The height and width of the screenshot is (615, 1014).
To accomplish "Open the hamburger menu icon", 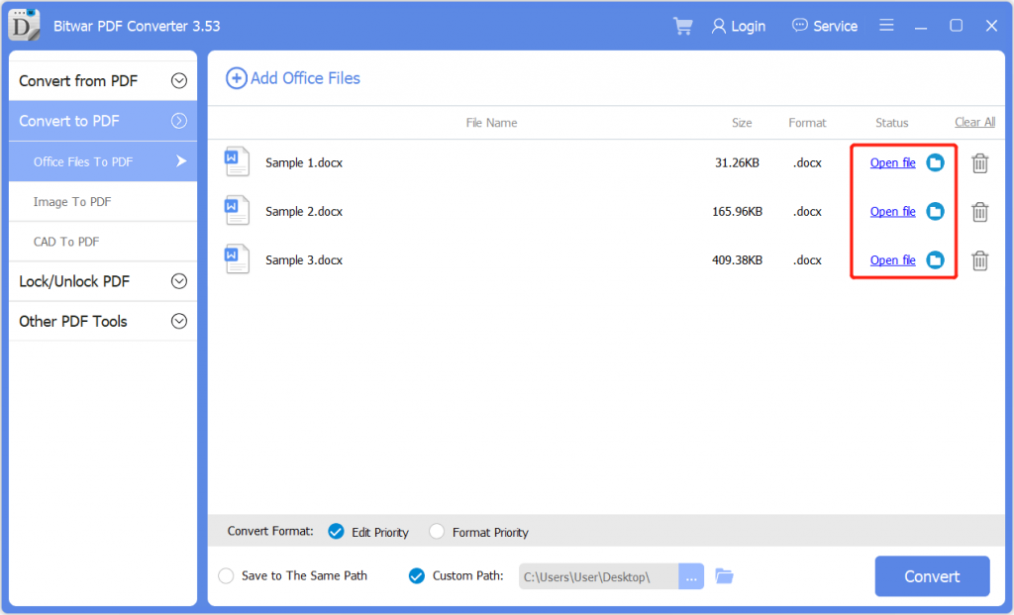I will (x=886, y=25).
